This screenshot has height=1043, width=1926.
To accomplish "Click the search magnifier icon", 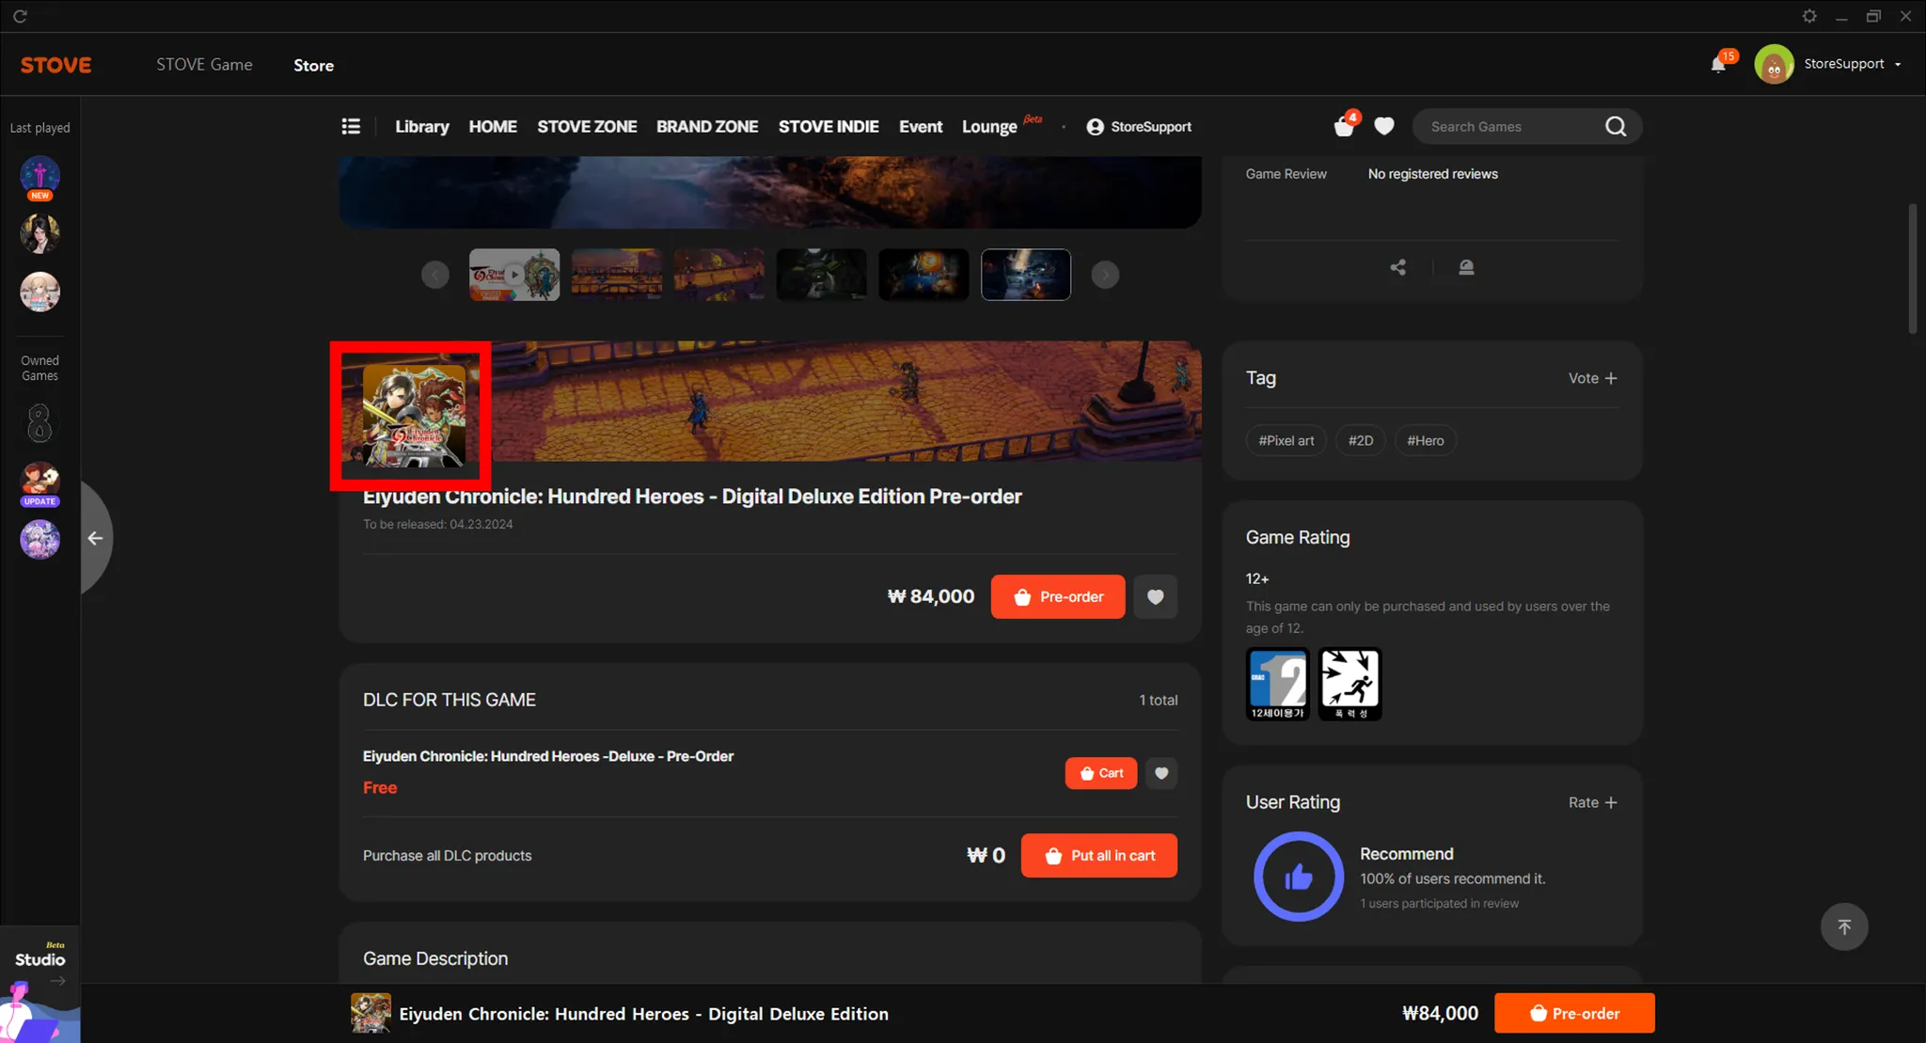I will pyautogui.click(x=1616, y=126).
